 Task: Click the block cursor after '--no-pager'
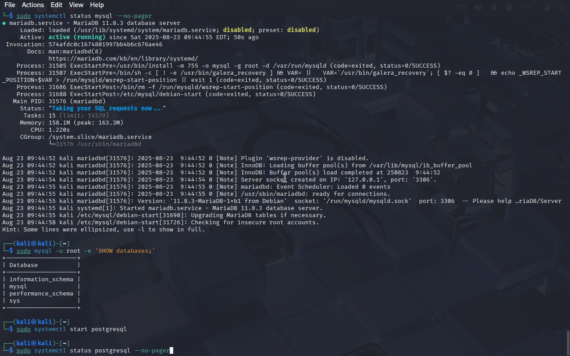click(x=171, y=351)
